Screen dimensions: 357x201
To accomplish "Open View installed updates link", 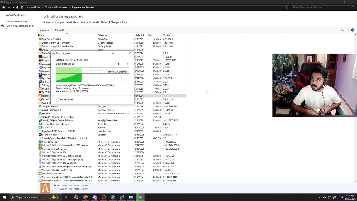I will (16, 21).
